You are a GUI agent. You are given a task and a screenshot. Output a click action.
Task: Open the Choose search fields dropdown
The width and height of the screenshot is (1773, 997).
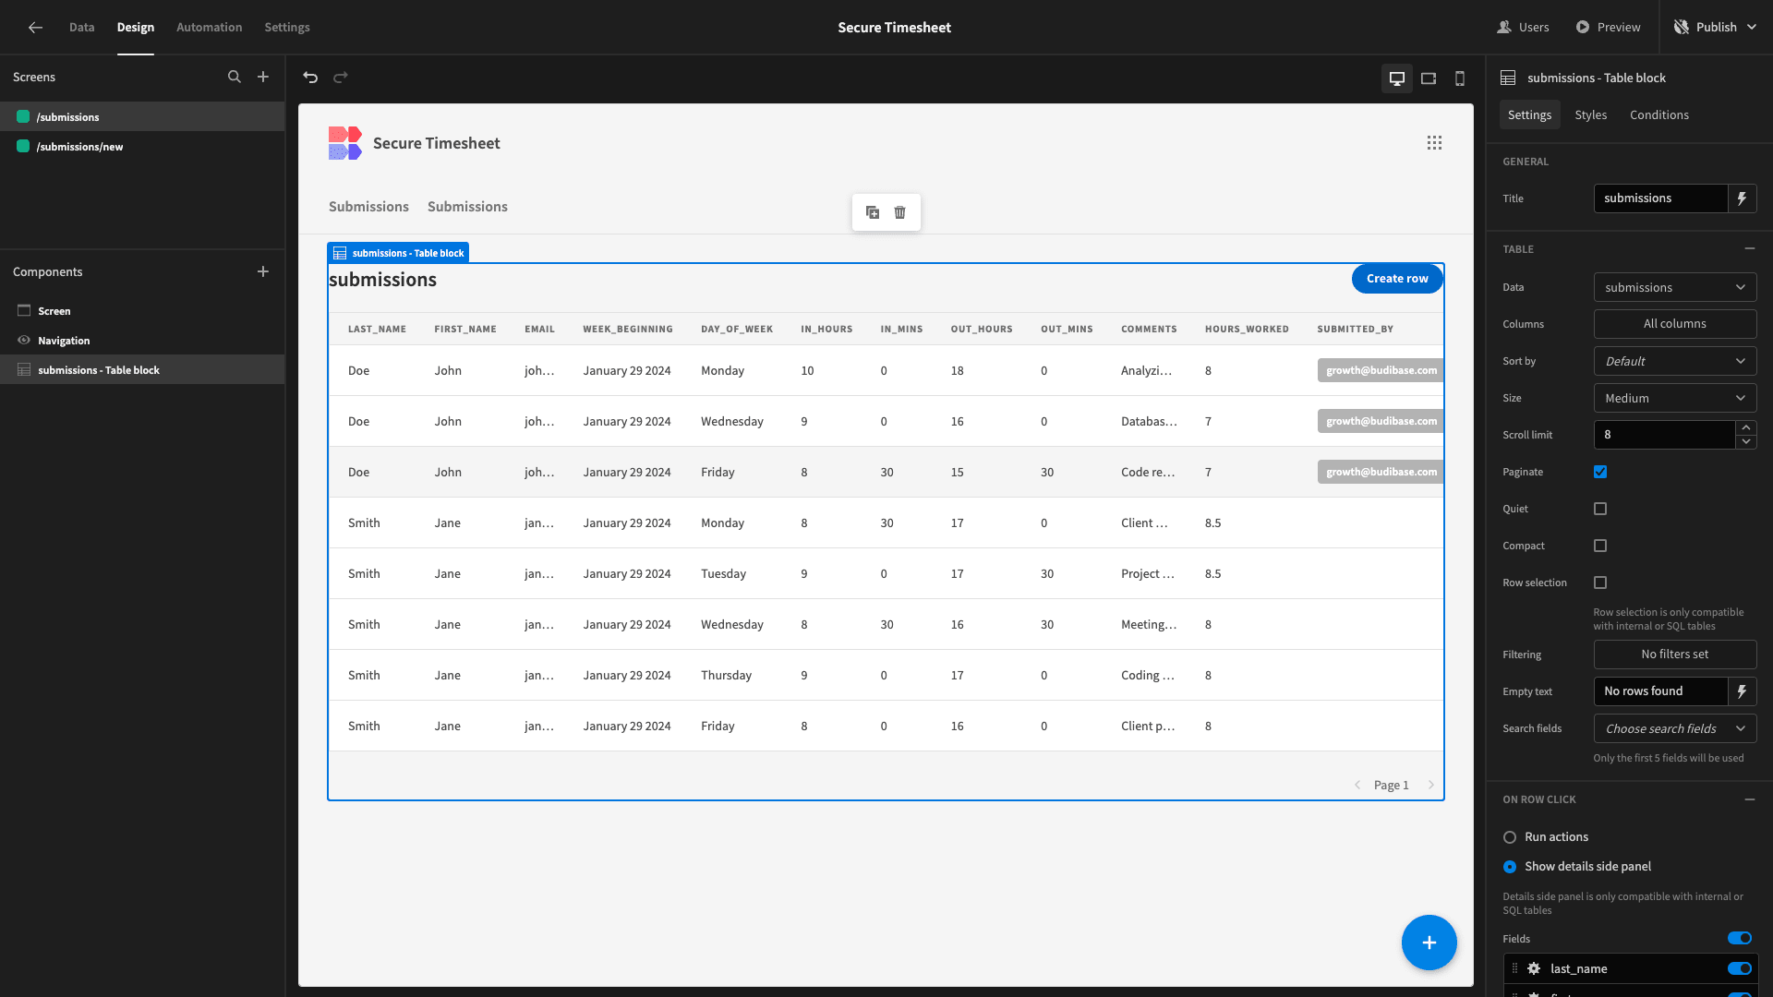pos(1675,728)
